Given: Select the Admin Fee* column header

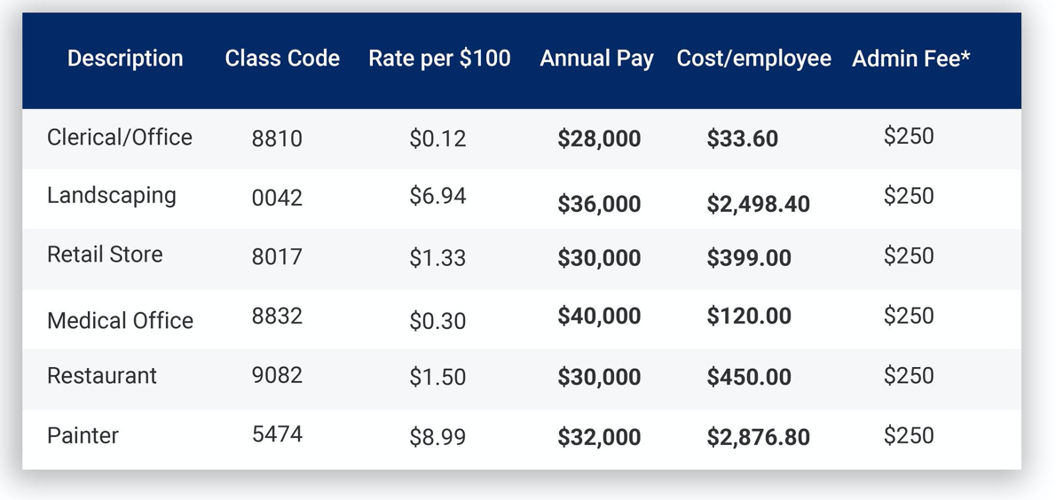Looking at the screenshot, I should click(910, 59).
